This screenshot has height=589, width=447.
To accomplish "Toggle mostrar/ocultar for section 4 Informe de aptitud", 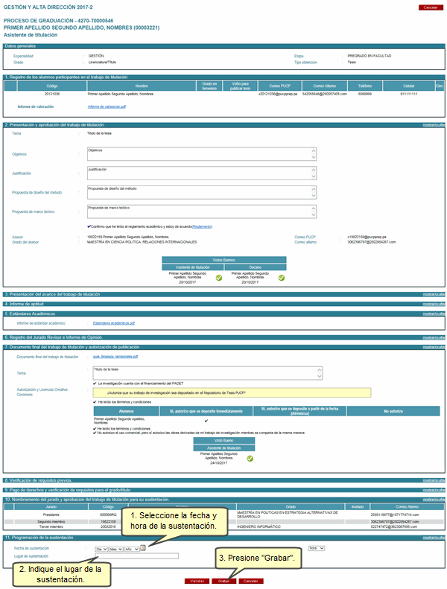I will [434, 304].
